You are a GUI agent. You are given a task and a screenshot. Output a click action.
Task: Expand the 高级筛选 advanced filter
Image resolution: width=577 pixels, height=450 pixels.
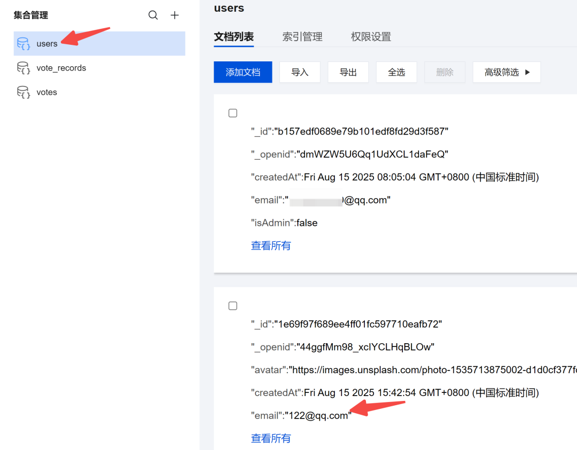[x=506, y=72]
